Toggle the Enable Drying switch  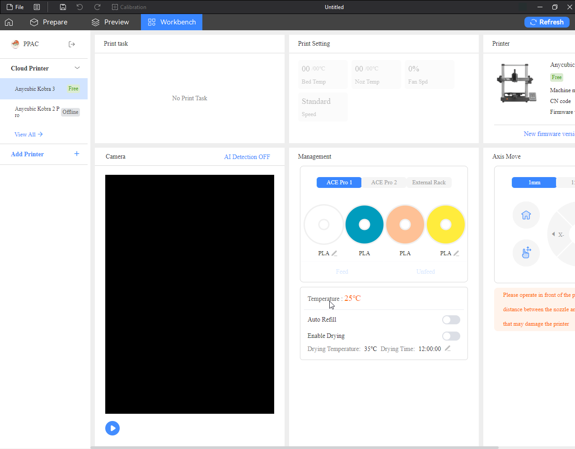click(451, 336)
